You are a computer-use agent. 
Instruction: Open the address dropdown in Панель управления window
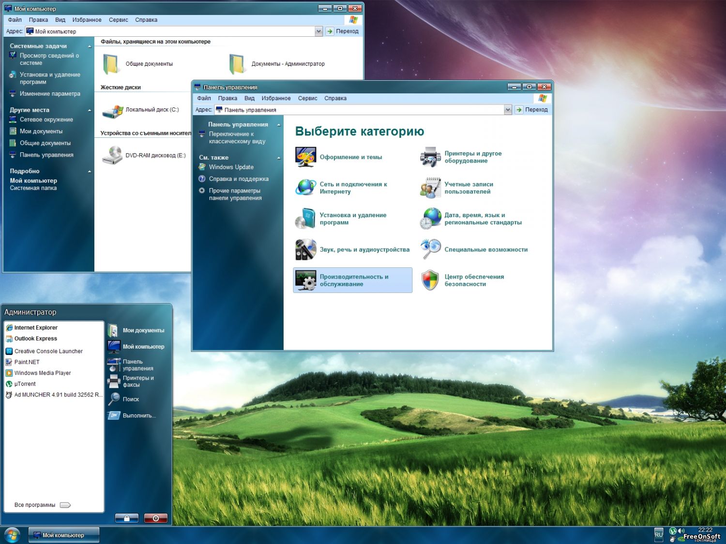pos(508,110)
